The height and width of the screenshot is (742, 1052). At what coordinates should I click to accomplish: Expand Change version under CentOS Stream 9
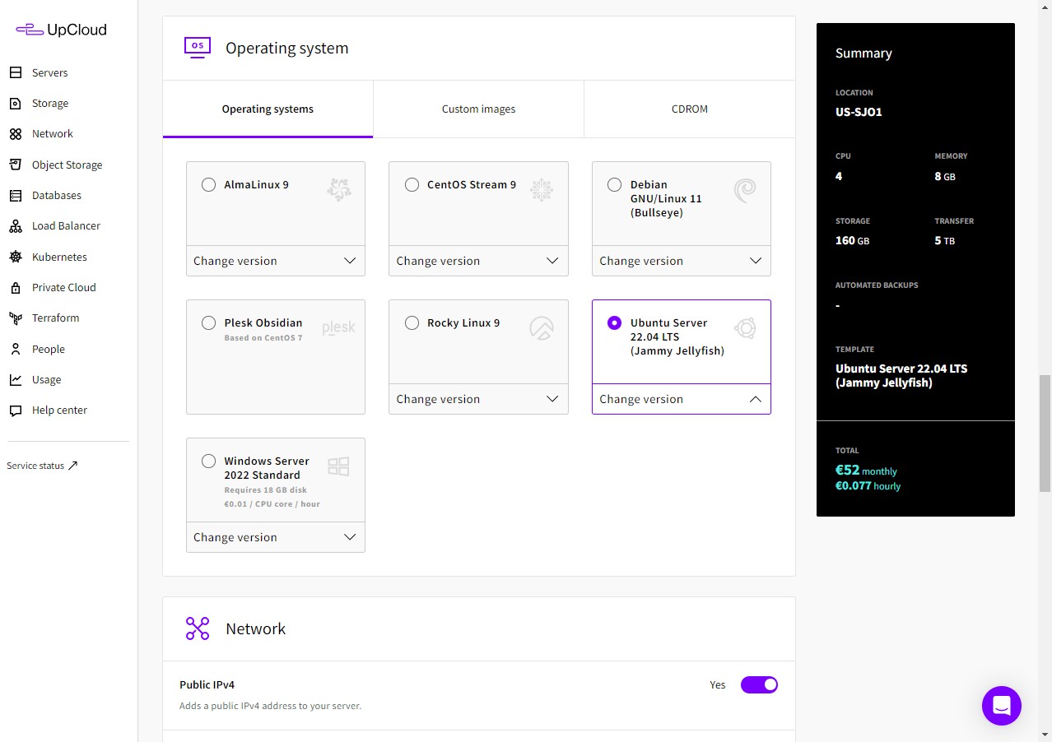[478, 261]
